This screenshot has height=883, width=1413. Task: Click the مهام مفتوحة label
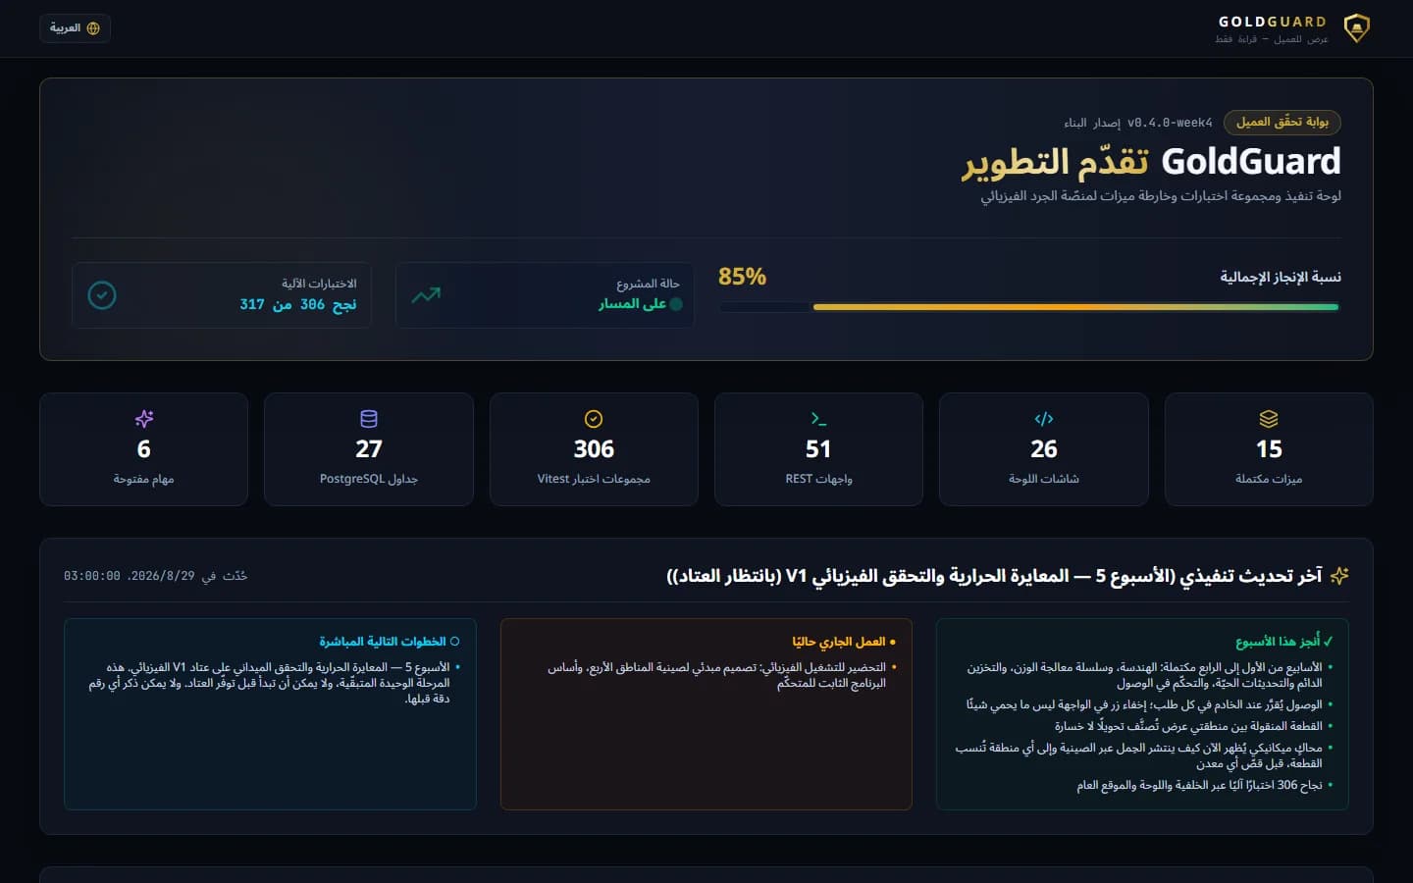point(144,479)
